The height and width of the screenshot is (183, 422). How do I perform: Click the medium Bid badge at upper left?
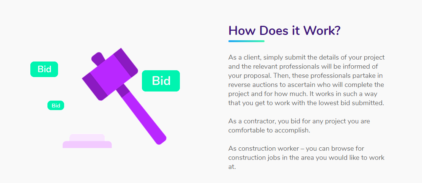(x=44, y=69)
